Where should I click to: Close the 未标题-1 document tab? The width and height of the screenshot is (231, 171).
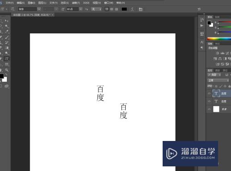click(x=53, y=15)
